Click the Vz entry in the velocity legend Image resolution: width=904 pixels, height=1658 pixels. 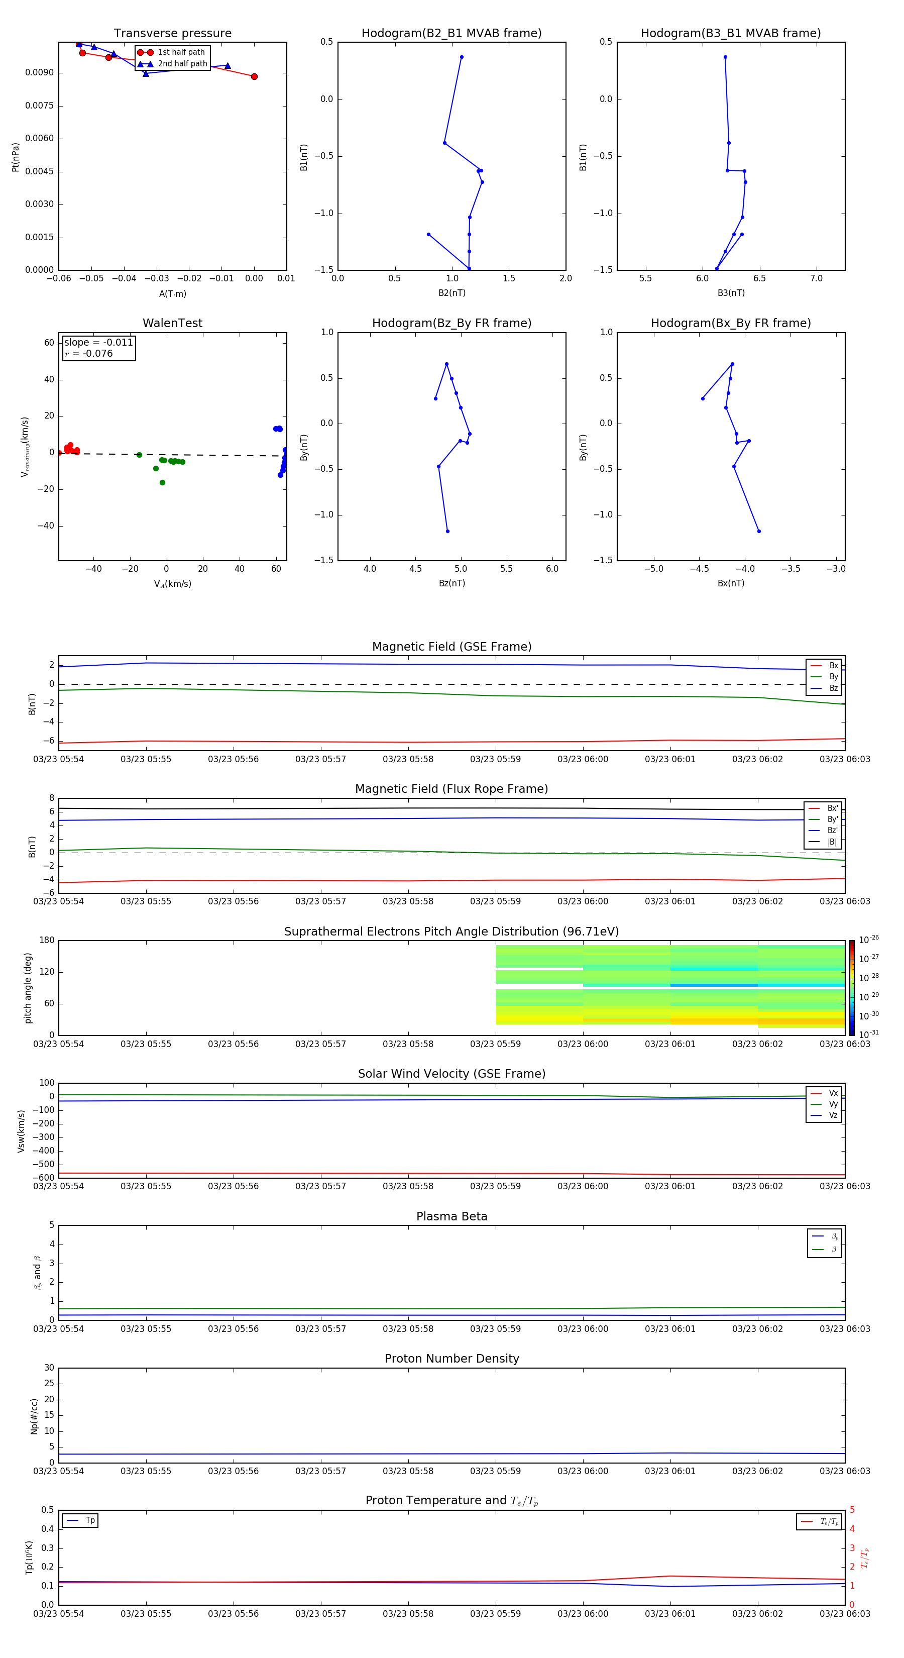pos(824,1115)
